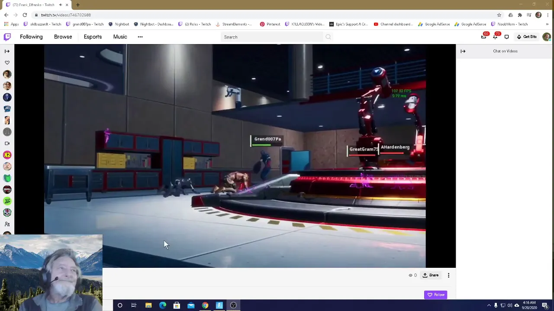Switch to Chrome on the taskbar
The image size is (554, 311).
[205, 305]
